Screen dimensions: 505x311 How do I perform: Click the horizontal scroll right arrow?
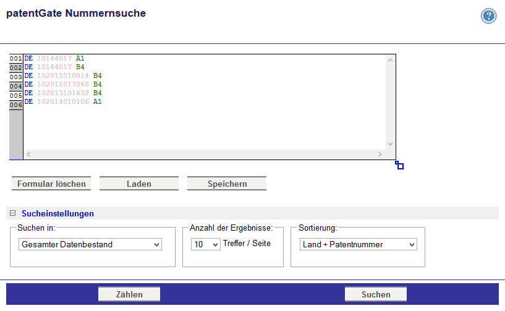pos(380,154)
